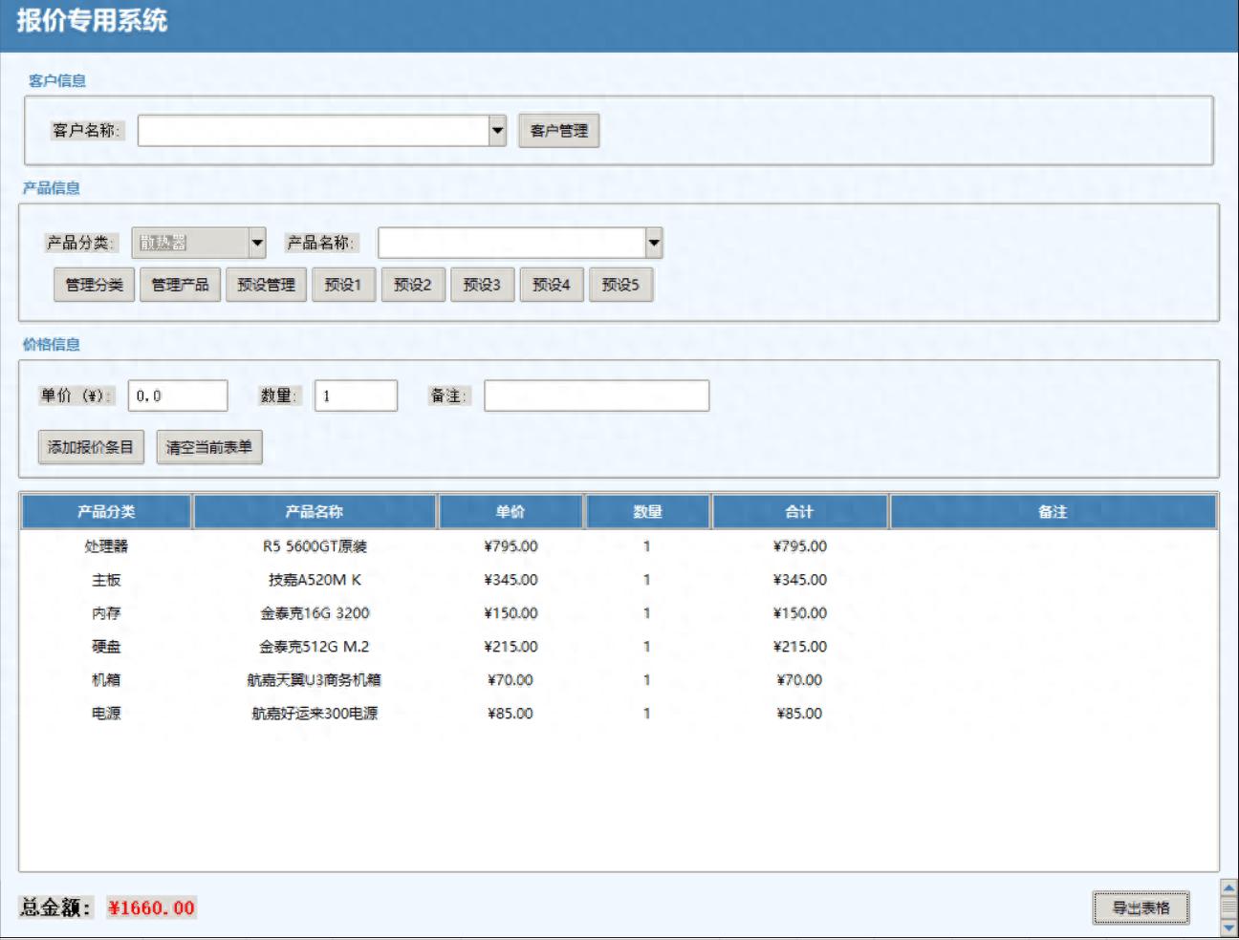Select the 预设4 preset button
Viewport: 1239px width, 940px height.
(553, 285)
